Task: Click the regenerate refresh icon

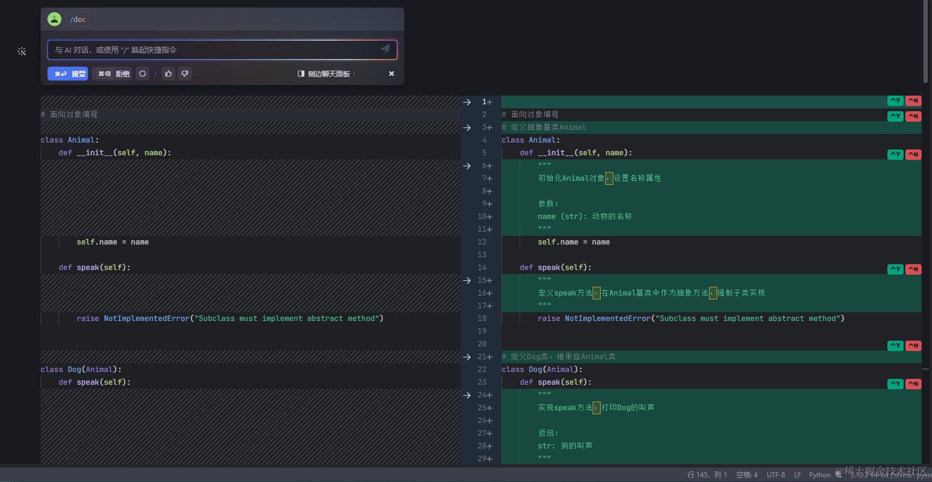Action: point(142,74)
